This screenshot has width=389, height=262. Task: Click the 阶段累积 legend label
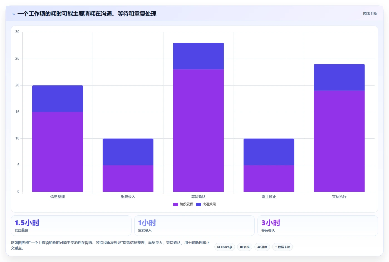point(186,204)
